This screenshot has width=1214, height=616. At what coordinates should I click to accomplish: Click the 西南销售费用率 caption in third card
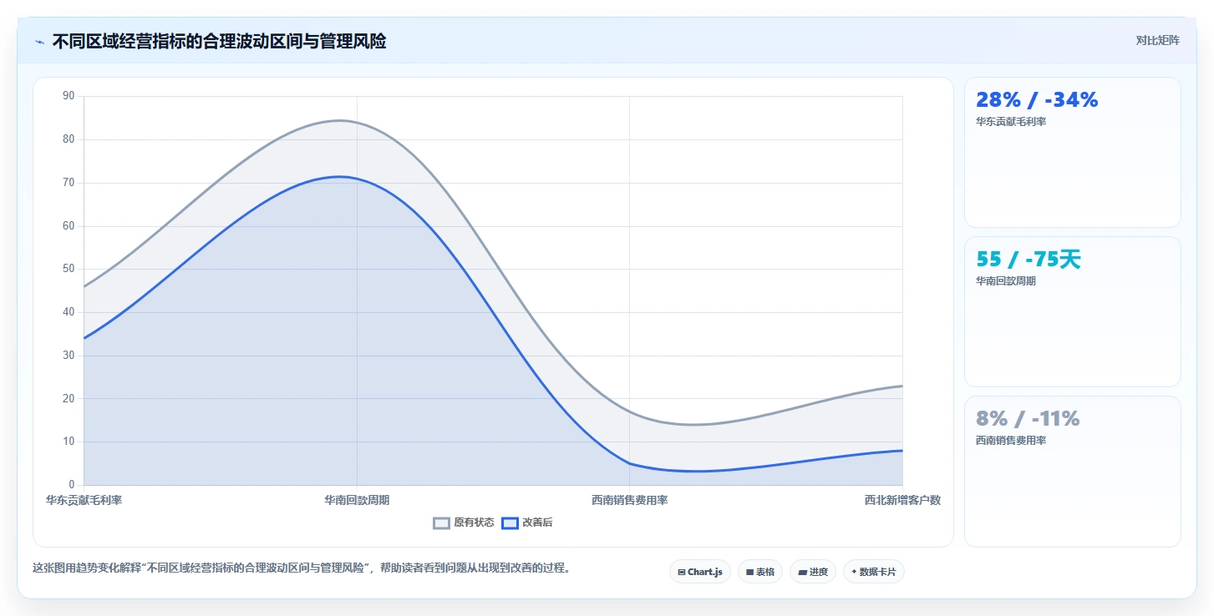pos(1011,441)
